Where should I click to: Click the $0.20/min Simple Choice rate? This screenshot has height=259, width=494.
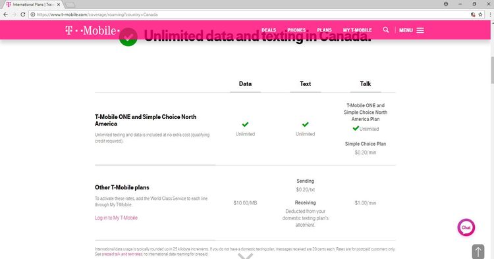tap(366, 153)
